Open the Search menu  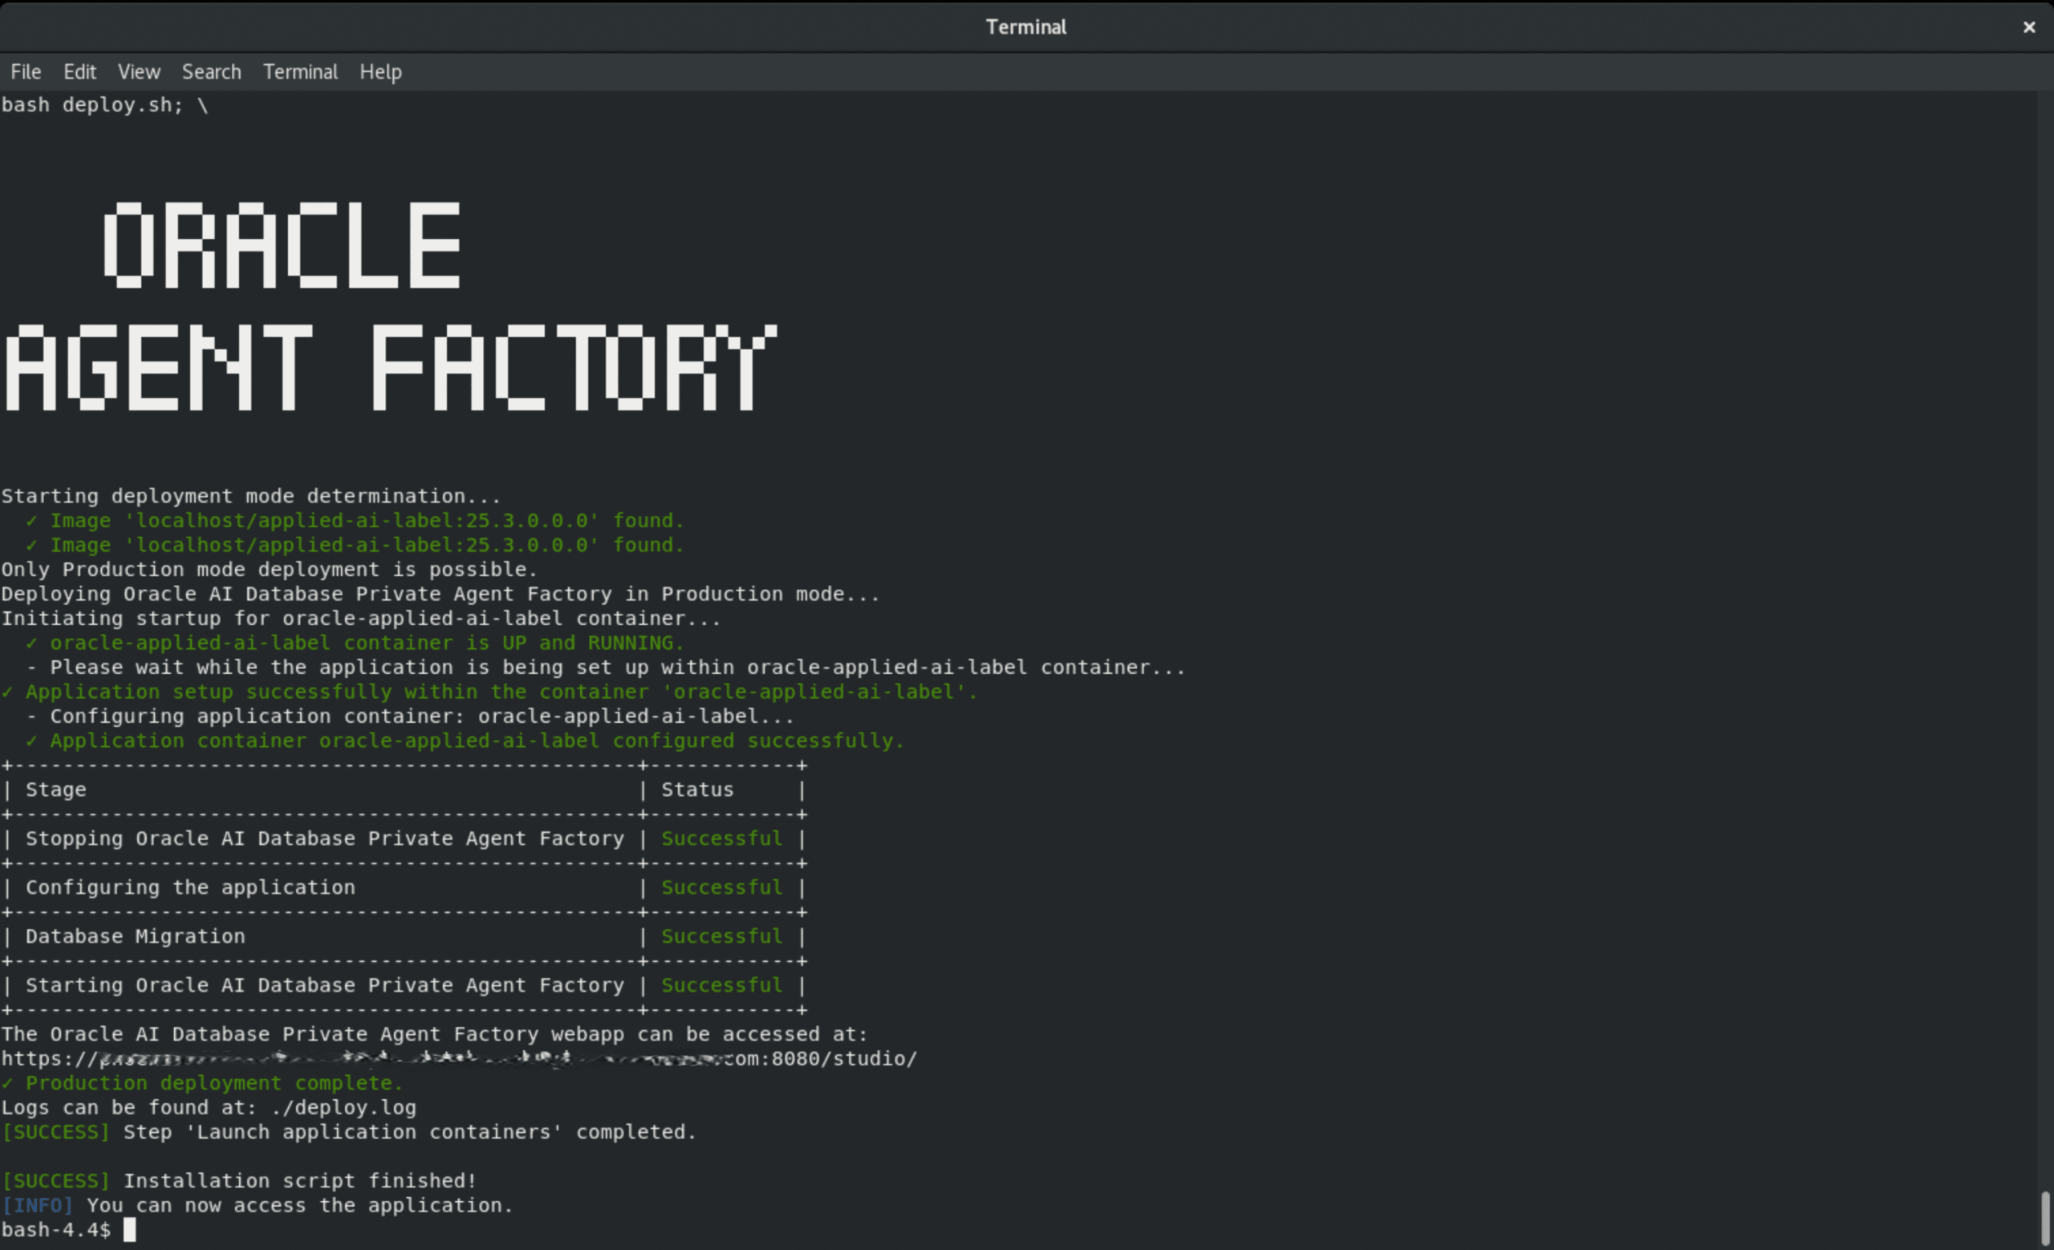coord(212,71)
